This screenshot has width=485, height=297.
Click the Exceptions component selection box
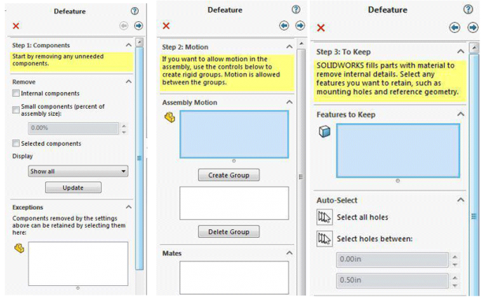[x=78, y=264]
